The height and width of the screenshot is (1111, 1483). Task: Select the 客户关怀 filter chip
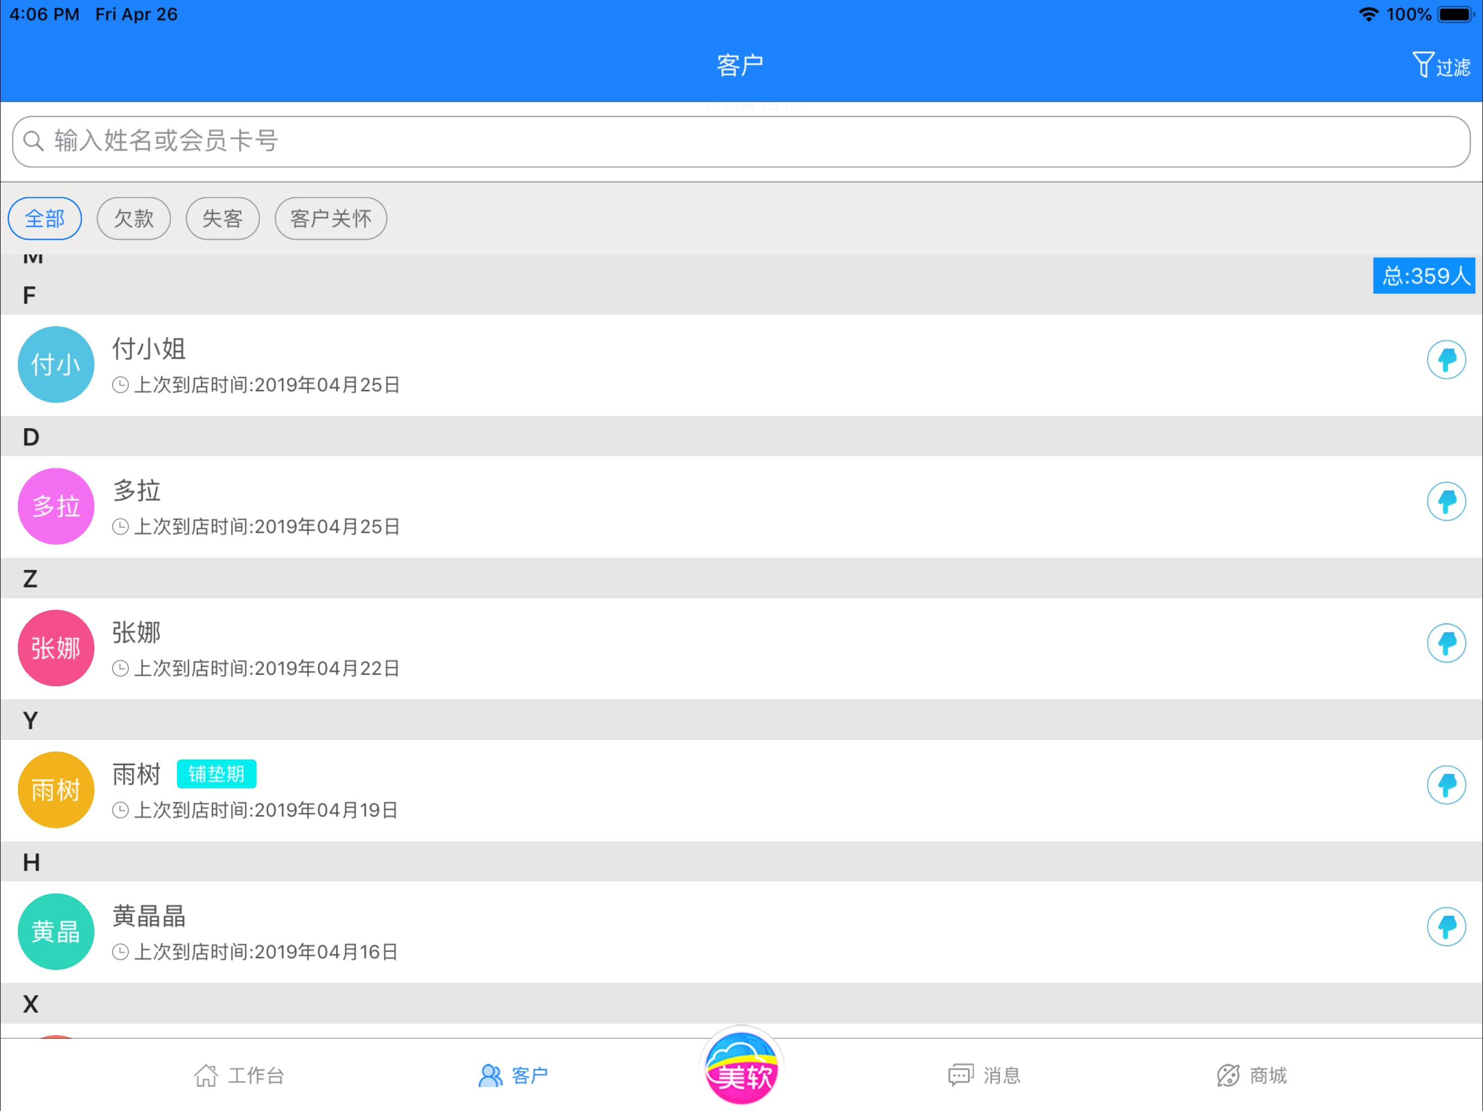coord(331,219)
